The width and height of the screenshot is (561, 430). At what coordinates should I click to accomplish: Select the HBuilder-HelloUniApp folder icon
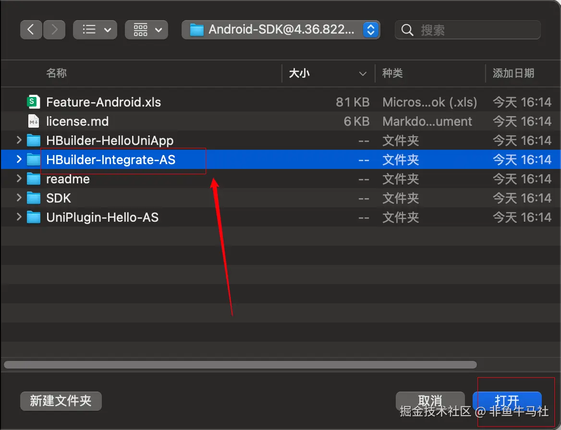[34, 141]
